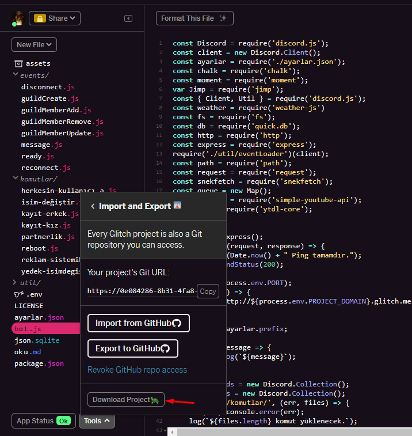
Task: Click the sparkle icon in Format This File
Action: [x=223, y=18]
